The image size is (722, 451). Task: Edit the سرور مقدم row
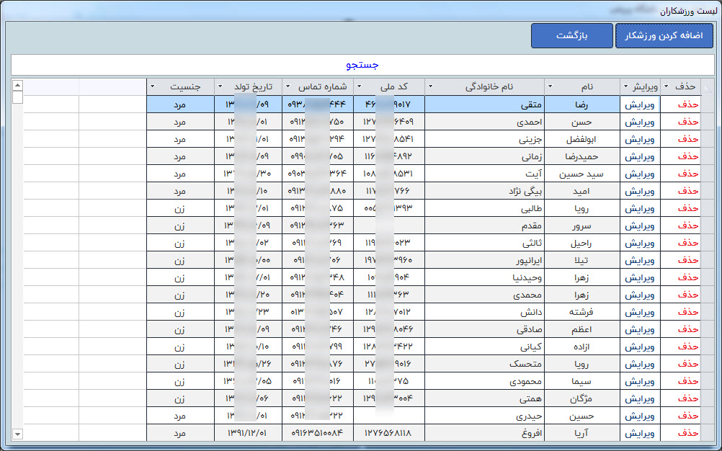tap(639, 225)
